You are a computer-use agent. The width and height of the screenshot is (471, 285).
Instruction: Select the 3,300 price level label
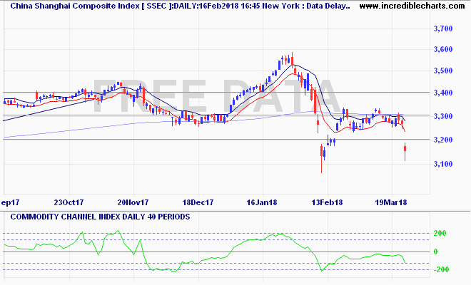pyautogui.click(x=444, y=116)
